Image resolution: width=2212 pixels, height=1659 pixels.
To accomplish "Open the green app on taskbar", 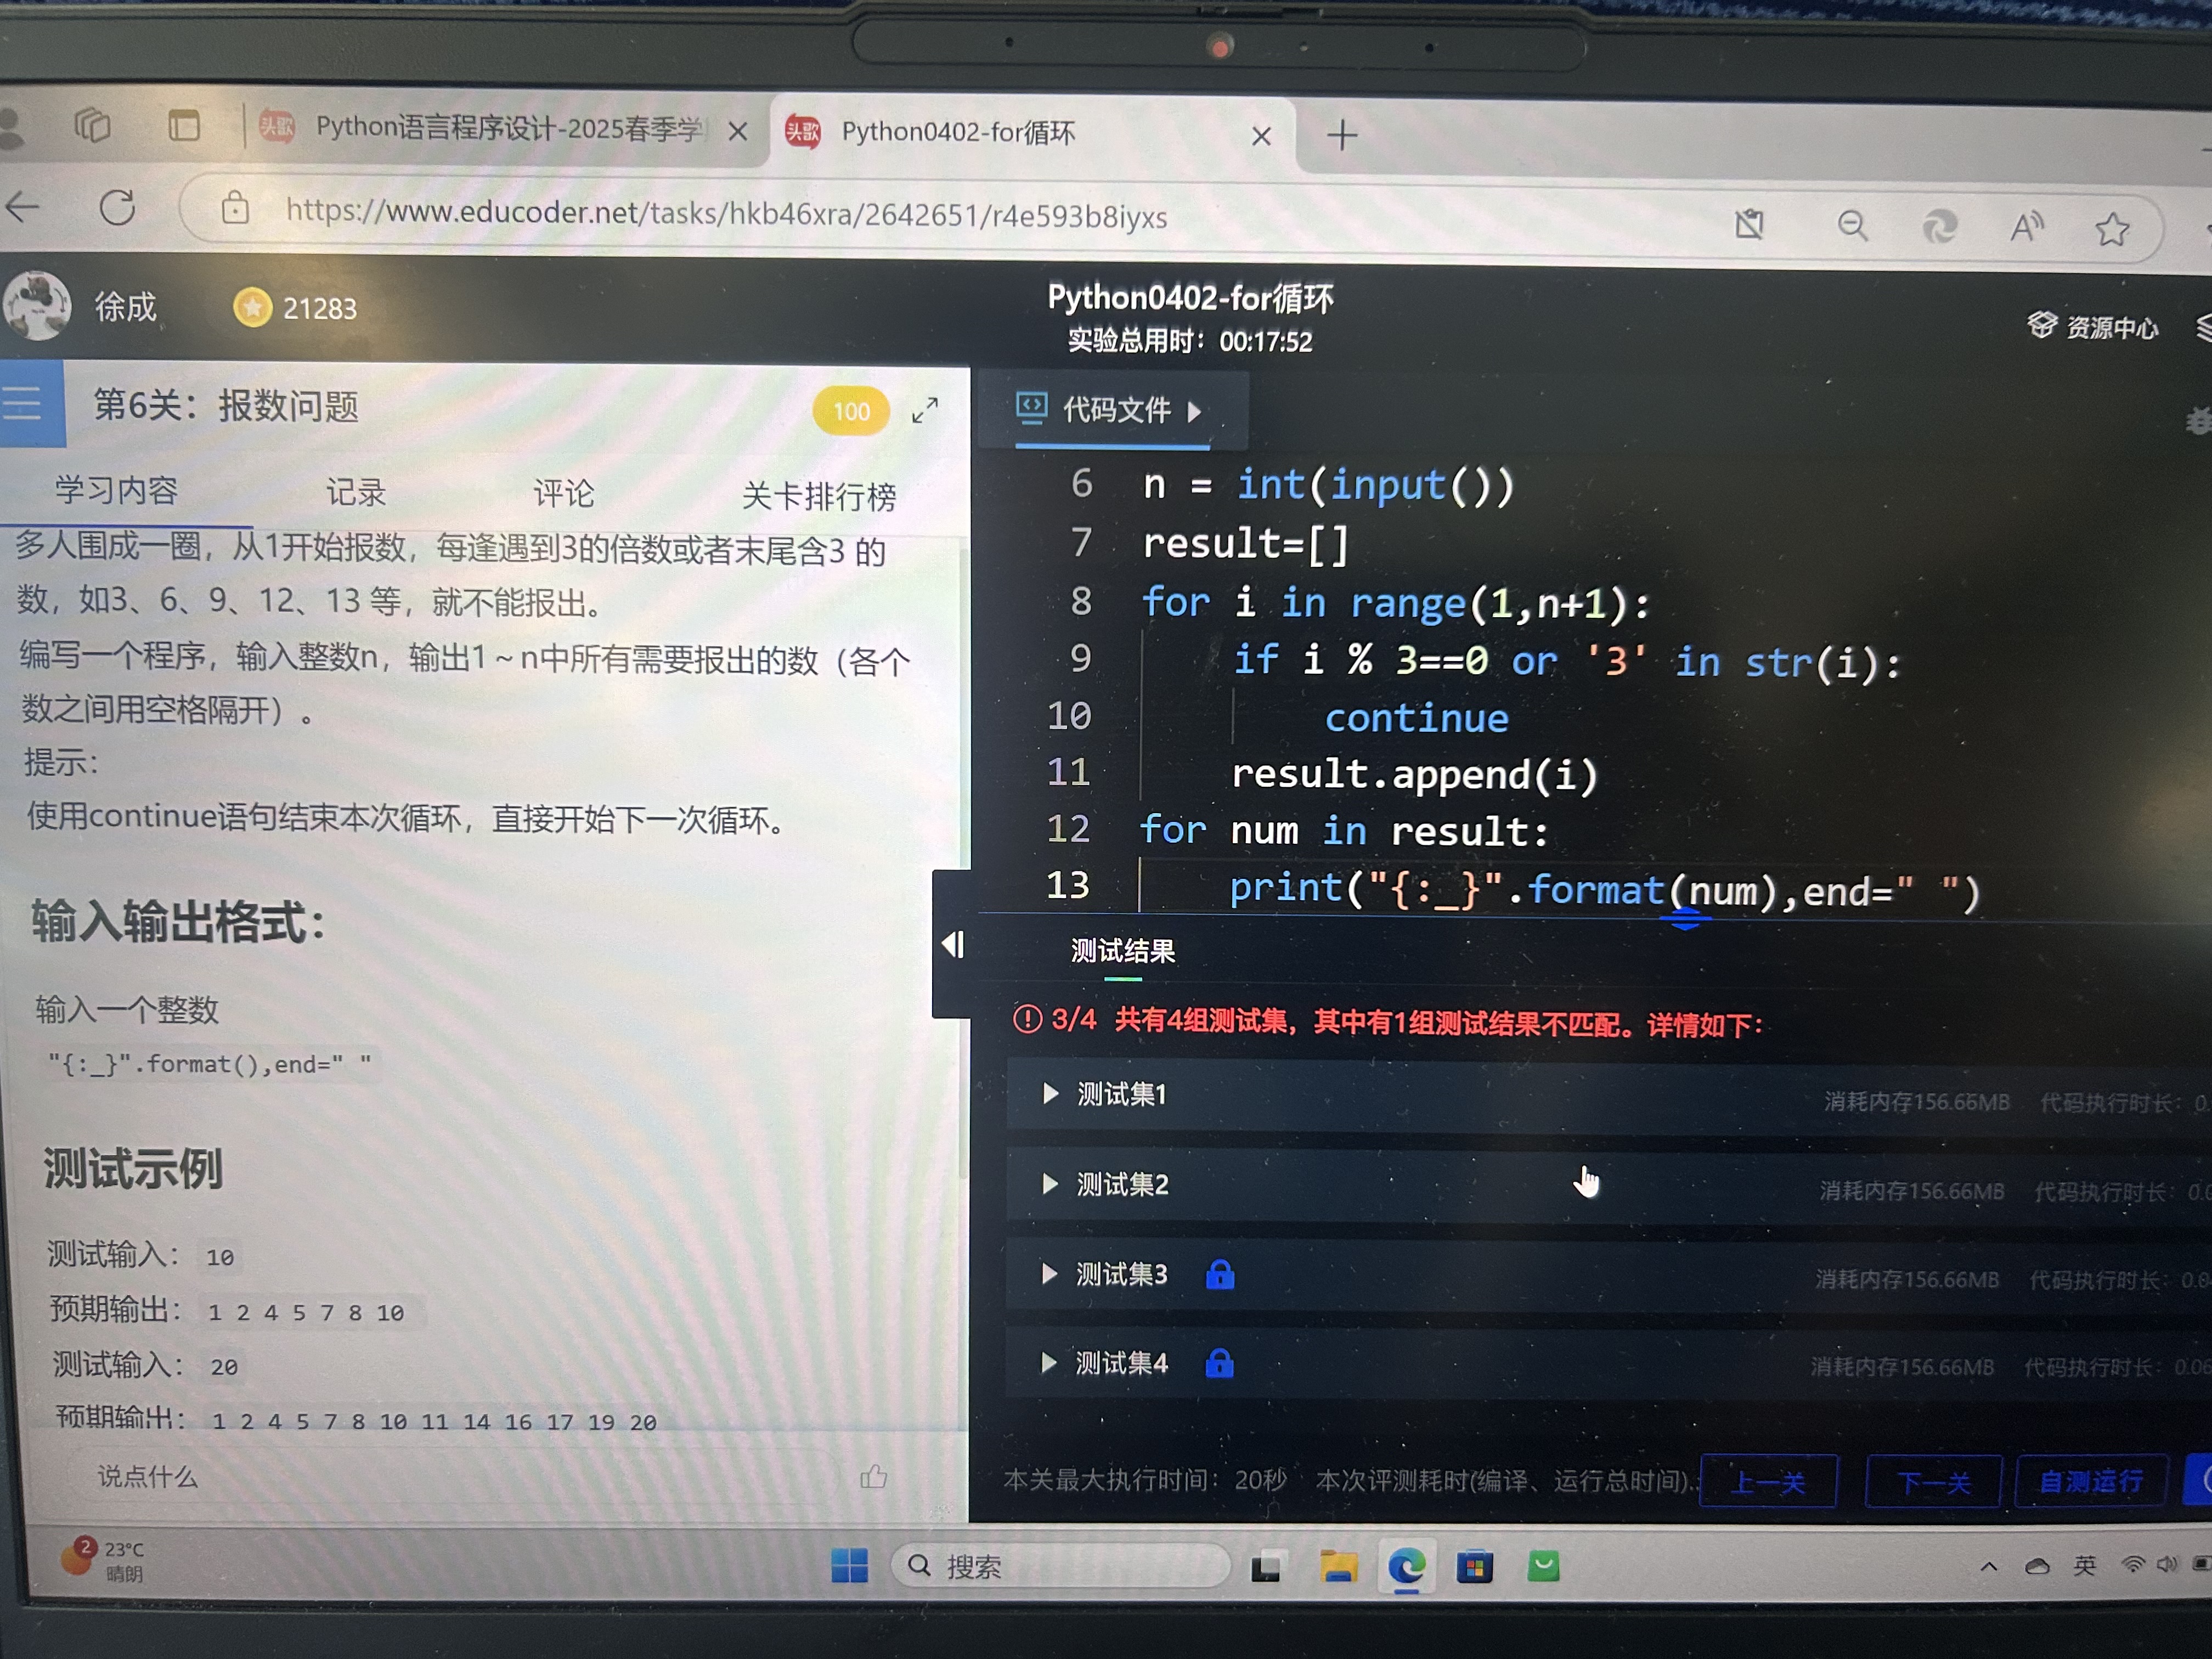I will 1543,1566.
